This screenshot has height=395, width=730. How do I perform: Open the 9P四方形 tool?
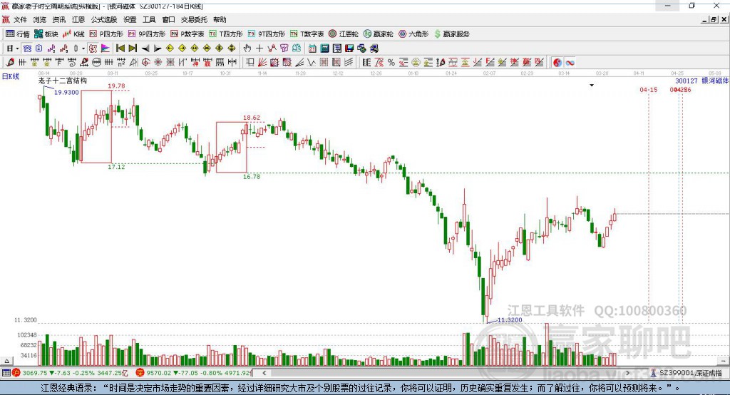(x=147, y=34)
